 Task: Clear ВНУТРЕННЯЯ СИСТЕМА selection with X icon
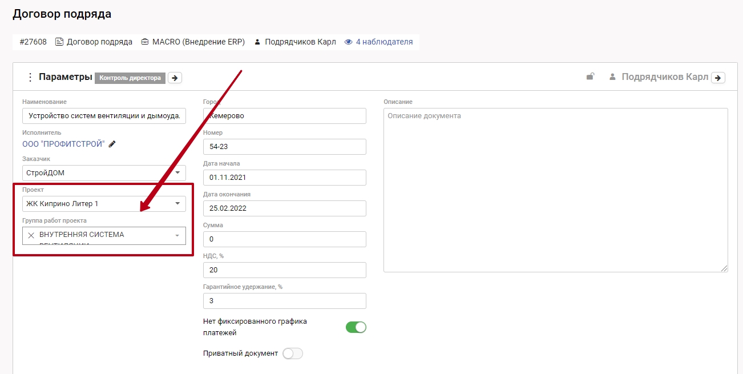coord(31,235)
